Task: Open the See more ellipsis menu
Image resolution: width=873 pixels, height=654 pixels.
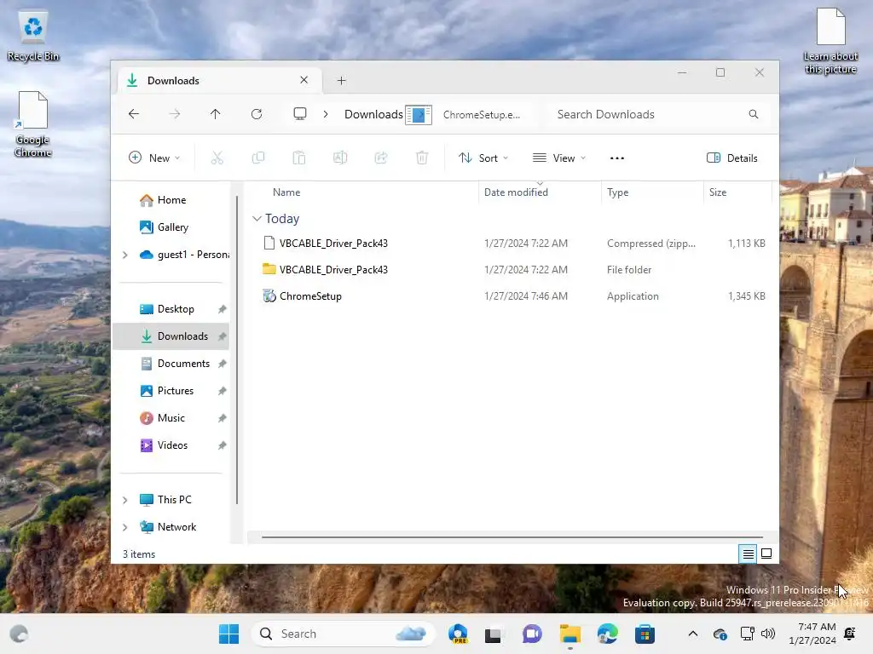Action: tap(617, 158)
